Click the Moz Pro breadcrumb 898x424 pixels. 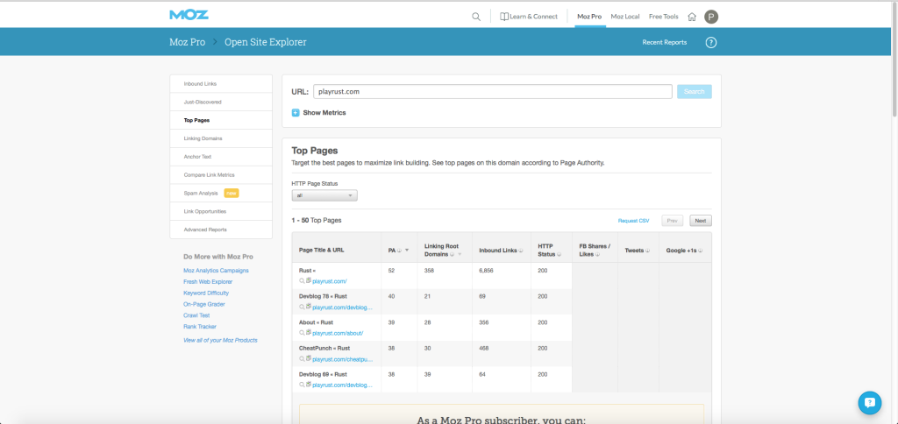[x=188, y=42]
